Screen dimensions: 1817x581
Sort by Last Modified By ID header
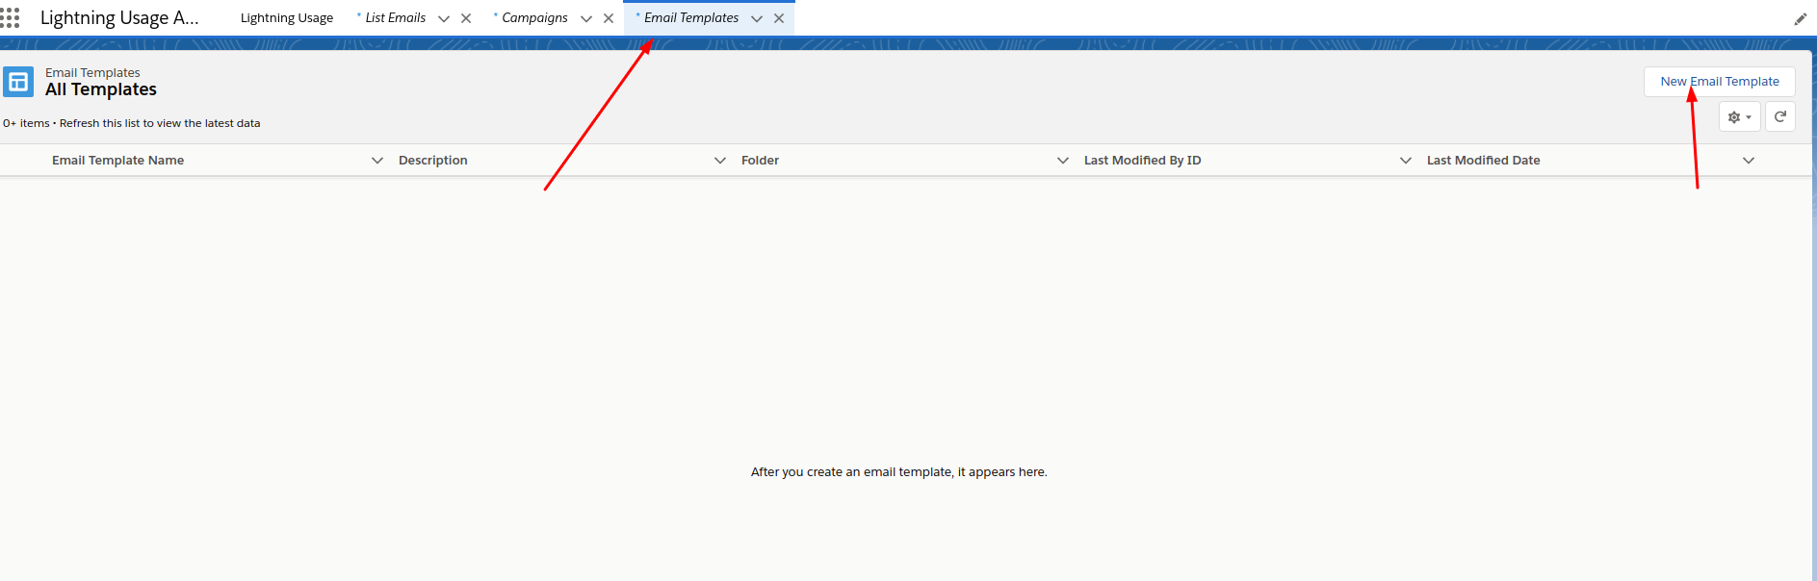[1142, 161]
